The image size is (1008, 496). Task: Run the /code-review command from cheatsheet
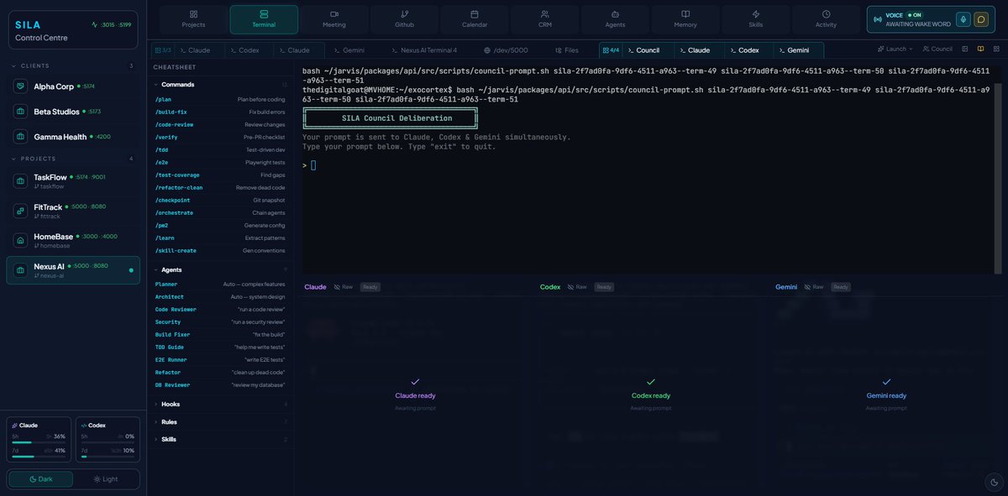point(220,124)
